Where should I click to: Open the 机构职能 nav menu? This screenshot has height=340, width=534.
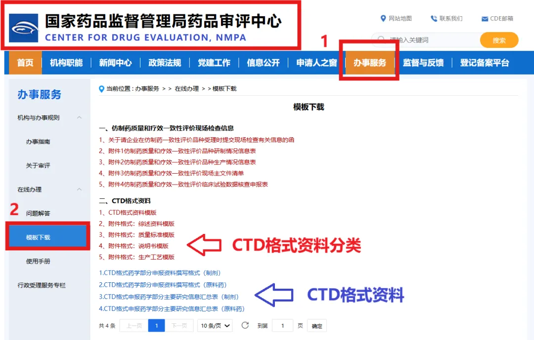[x=66, y=63]
